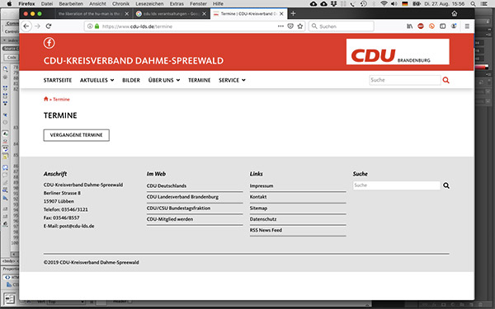Close the Termine CDU-Kreisverband tab
495x309 pixels.
pyautogui.click(x=281, y=13)
